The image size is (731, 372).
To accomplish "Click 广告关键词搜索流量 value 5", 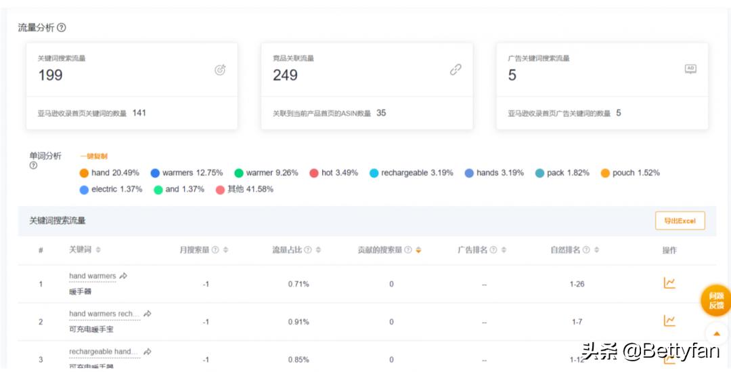I will click(512, 75).
